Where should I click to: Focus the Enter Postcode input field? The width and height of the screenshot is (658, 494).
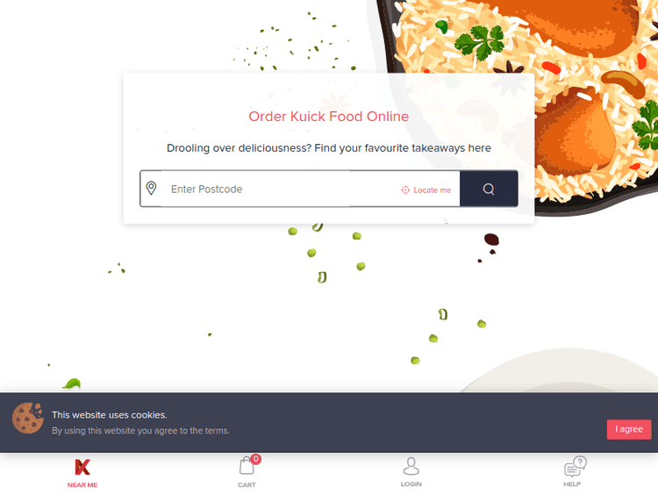(279, 190)
